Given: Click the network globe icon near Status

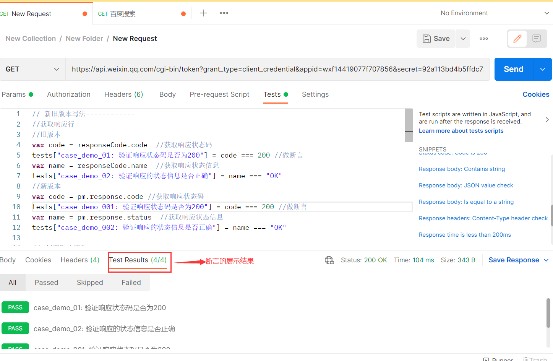Looking at the screenshot, I should pyautogui.click(x=329, y=260).
